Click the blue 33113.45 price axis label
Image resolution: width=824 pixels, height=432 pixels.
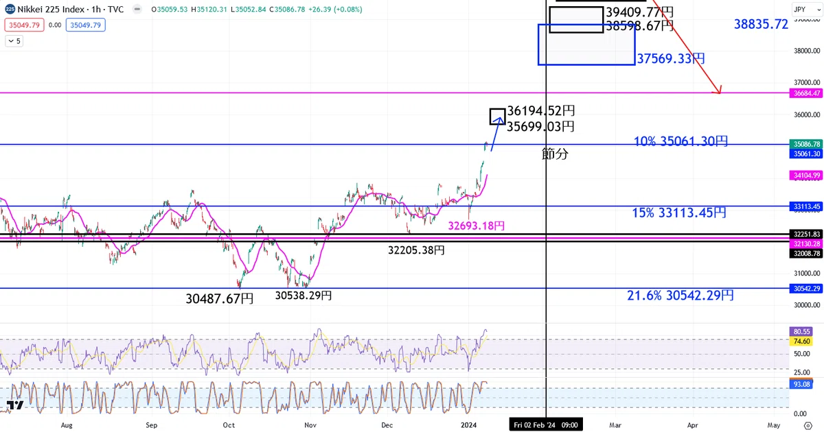[806, 206]
